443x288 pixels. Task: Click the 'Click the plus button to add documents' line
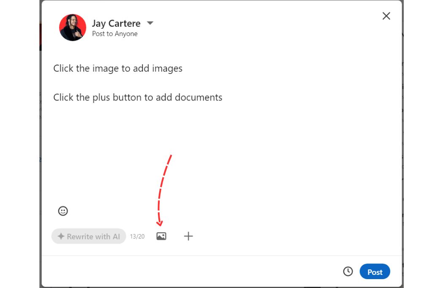[138, 98]
